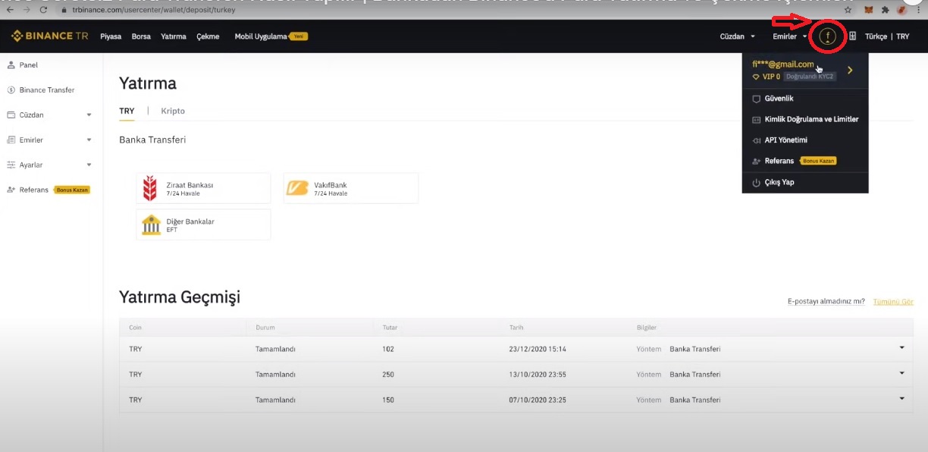928x452 pixels.
Task: Click the Durum column header
Action: pyautogui.click(x=265, y=328)
